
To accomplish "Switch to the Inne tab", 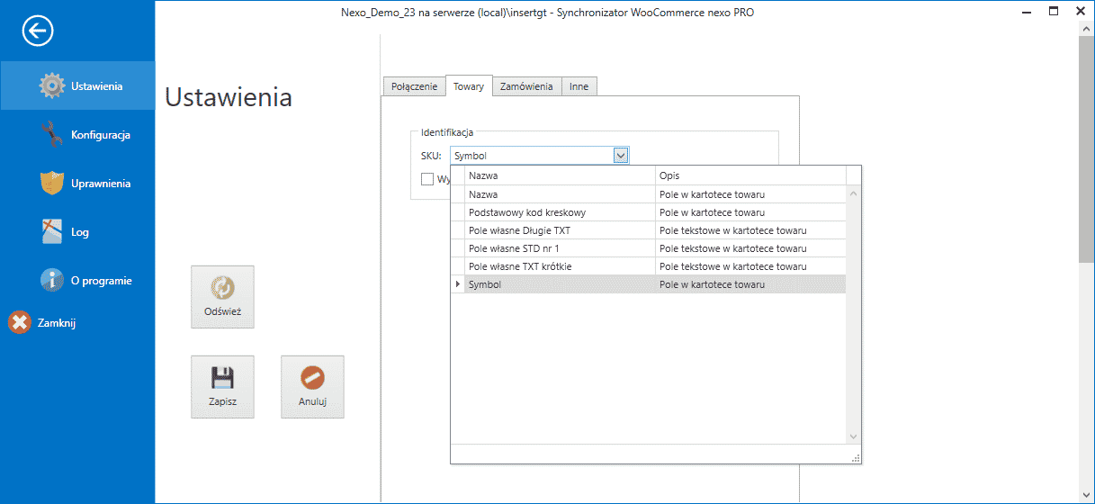I will coord(579,86).
